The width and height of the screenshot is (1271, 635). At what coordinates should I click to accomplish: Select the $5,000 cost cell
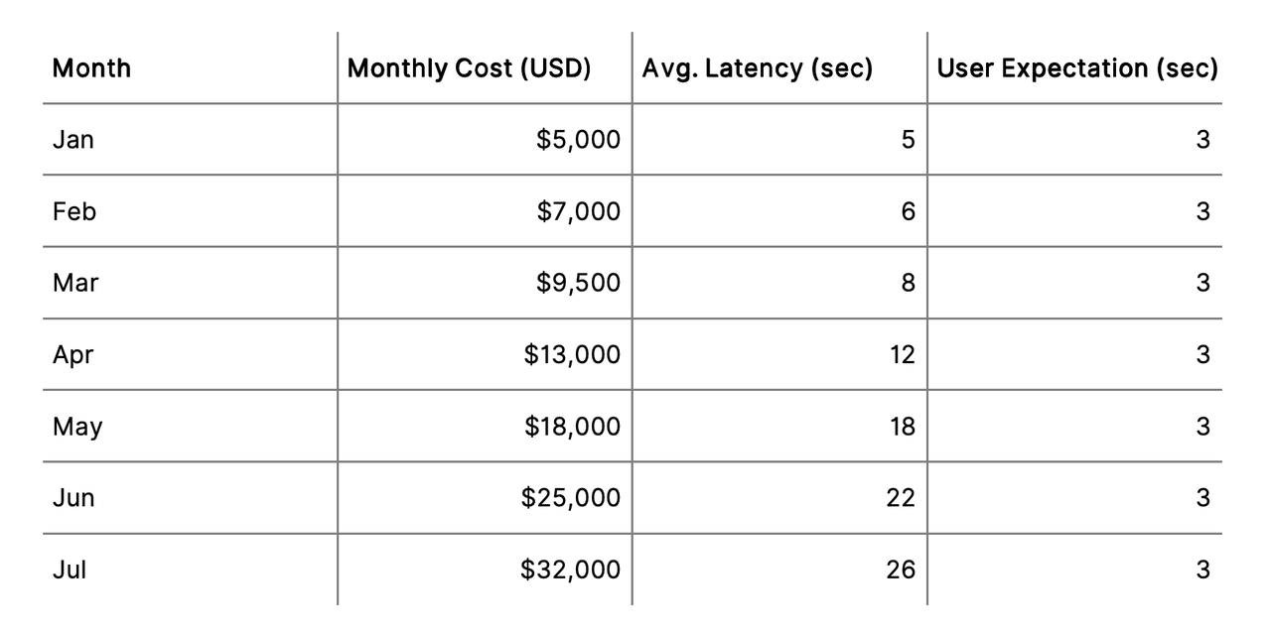(x=578, y=140)
